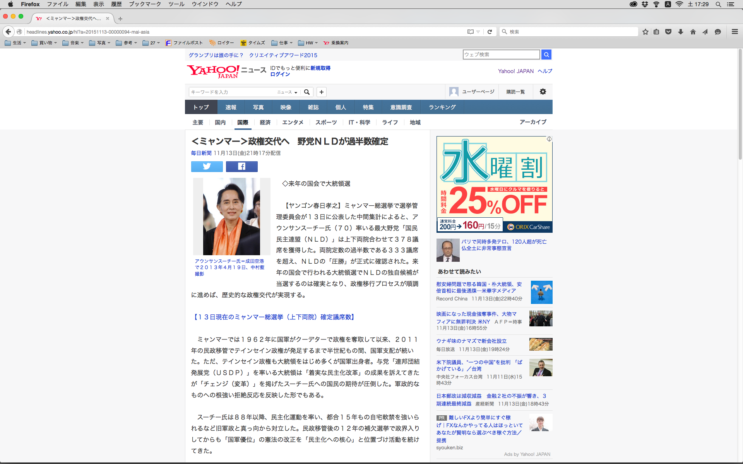The width and height of the screenshot is (743, 464).
Task: Open the ブックマーク menu in menu bar
Action: click(145, 4)
